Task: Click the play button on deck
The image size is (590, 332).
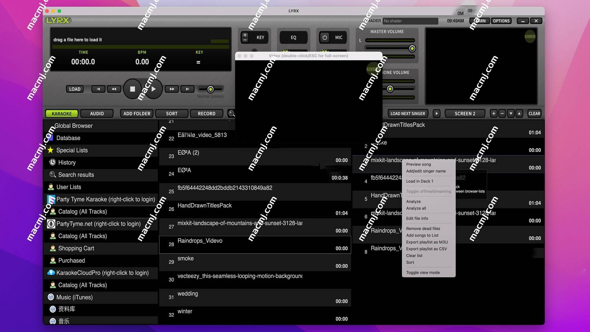Action: coord(153,89)
